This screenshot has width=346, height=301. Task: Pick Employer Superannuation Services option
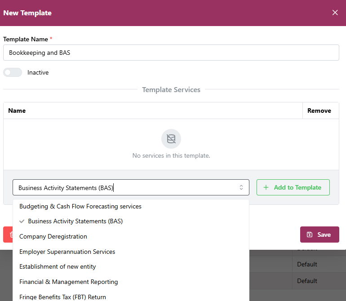pos(67,252)
